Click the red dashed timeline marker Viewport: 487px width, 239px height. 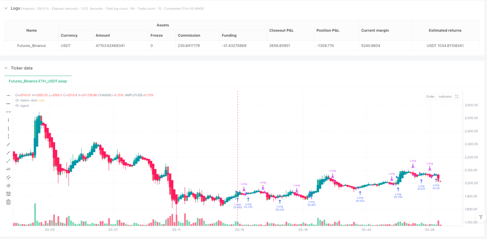tap(238, 157)
